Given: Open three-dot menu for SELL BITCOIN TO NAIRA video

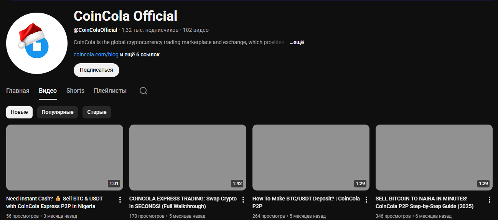Looking at the screenshot, I should click(490, 200).
